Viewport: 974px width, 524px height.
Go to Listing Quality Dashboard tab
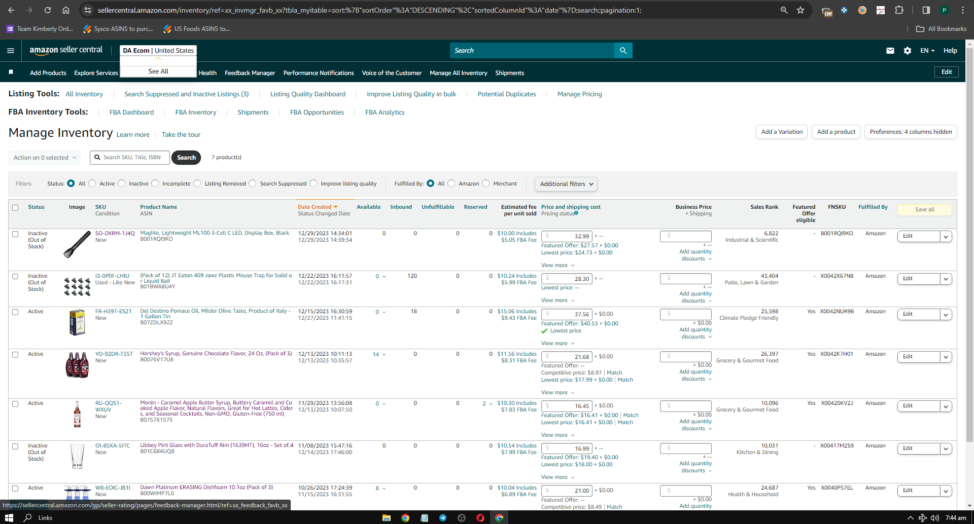pyautogui.click(x=308, y=94)
